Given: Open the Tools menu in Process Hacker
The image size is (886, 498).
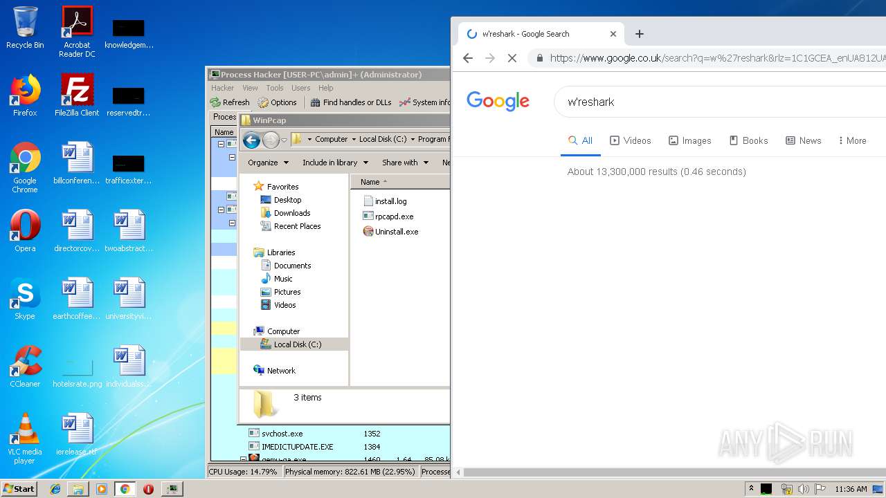Looking at the screenshot, I should point(275,88).
